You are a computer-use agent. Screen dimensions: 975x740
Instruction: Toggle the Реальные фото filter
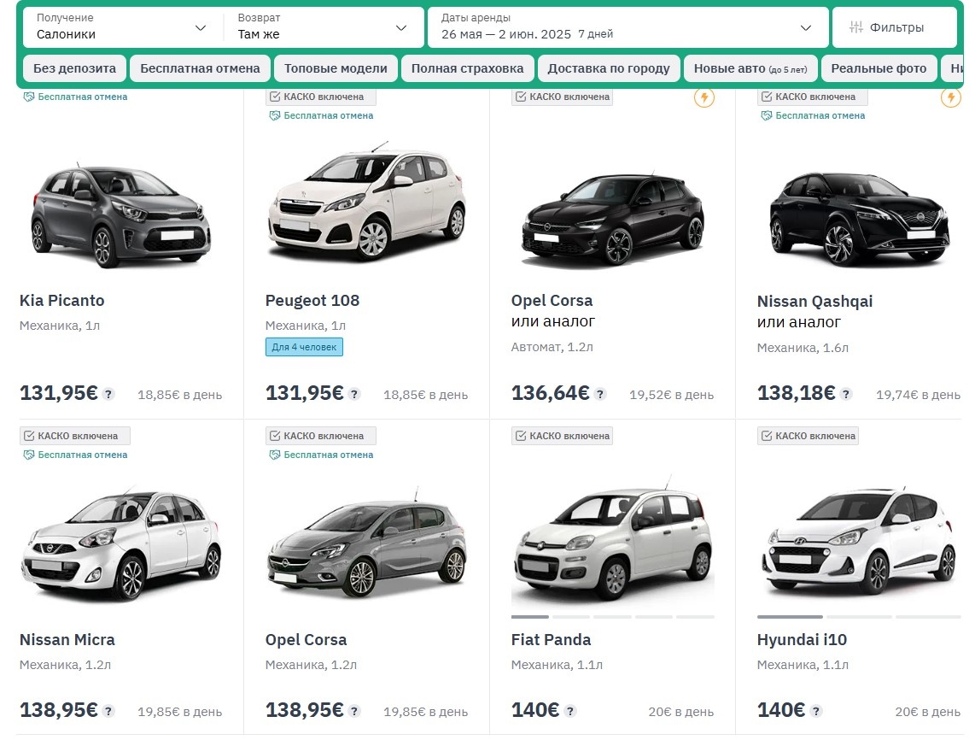(879, 68)
